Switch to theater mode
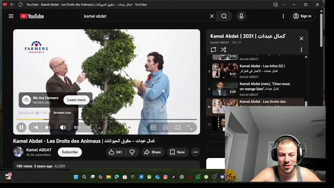Screen dimensions: 334x188 (178, 127)
